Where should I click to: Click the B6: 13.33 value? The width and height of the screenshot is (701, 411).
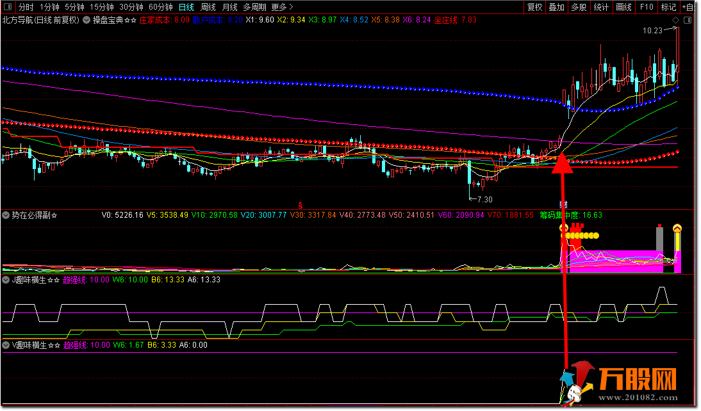coord(168,280)
